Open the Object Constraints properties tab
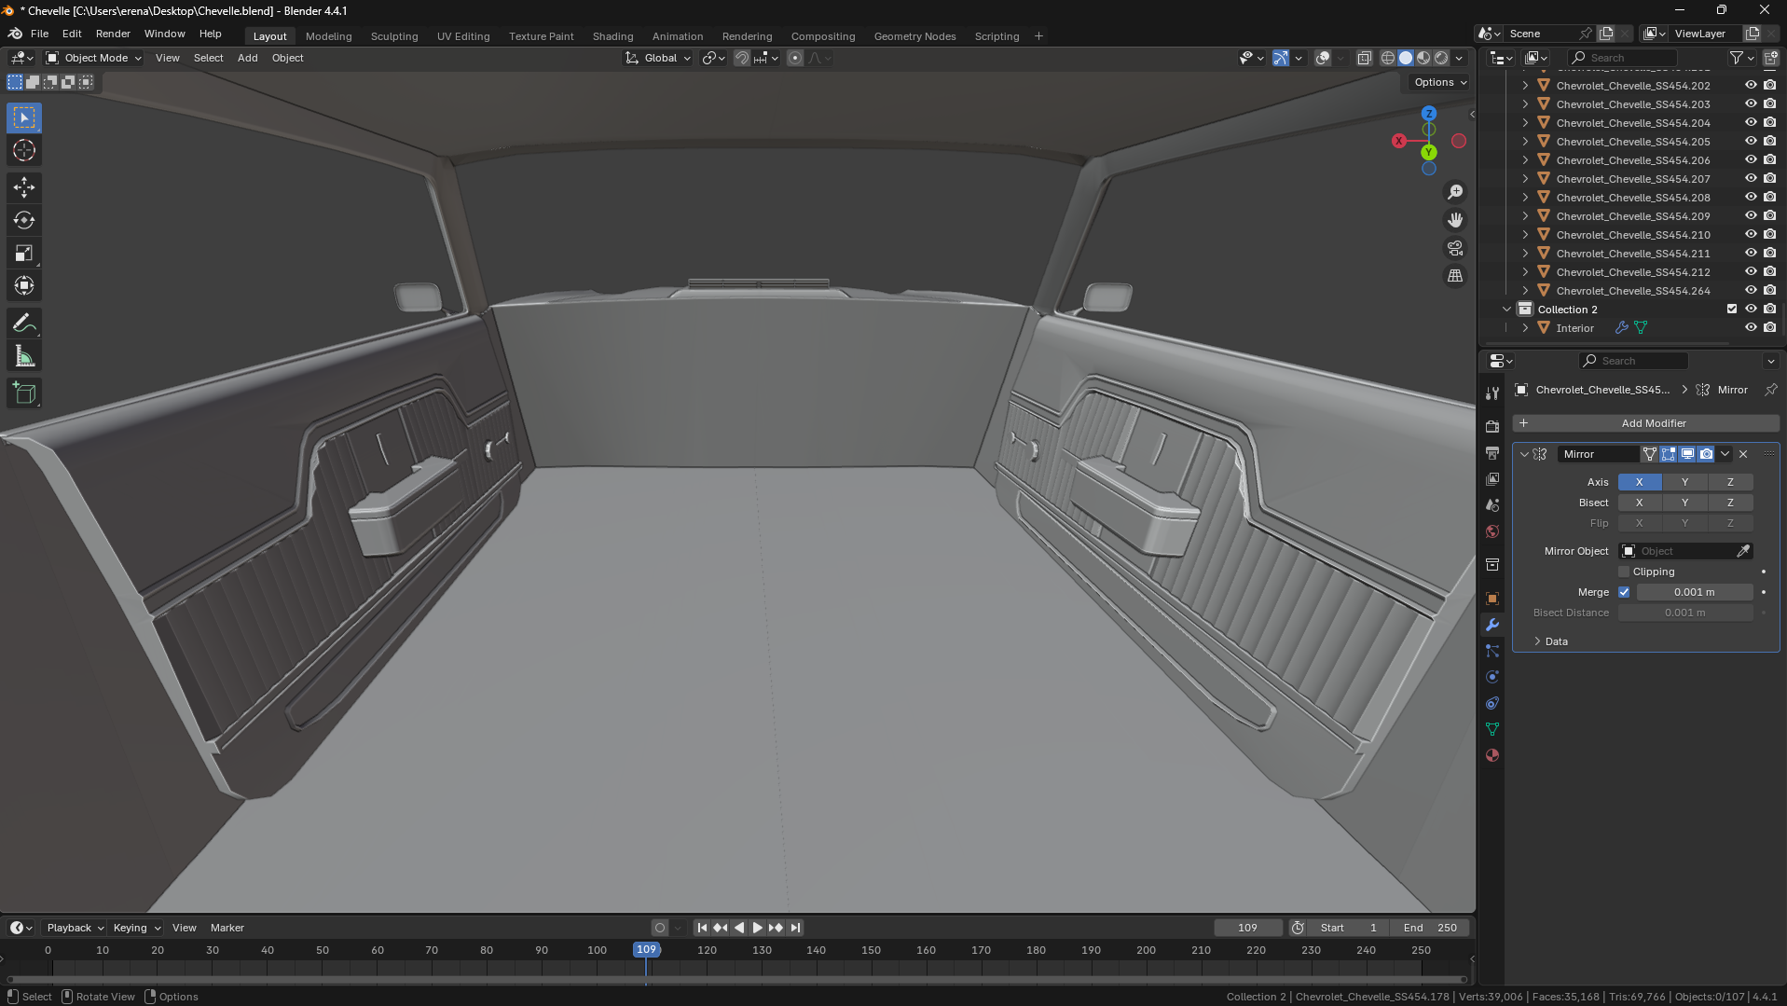This screenshot has width=1787, height=1006. coord(1492,703)
